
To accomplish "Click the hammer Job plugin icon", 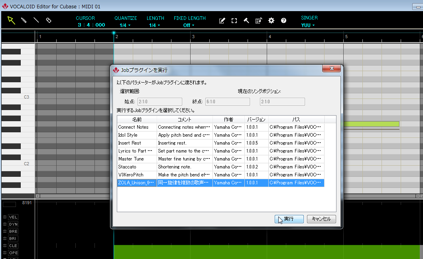I will point(246,21).
